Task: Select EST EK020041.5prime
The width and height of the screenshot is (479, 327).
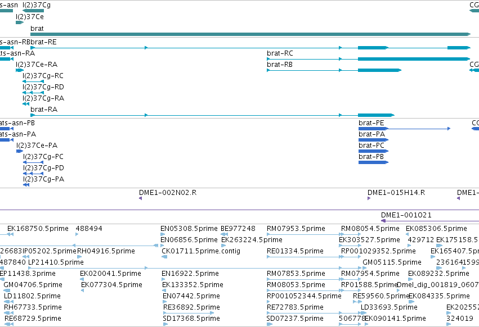Action: tap(110, 274)
